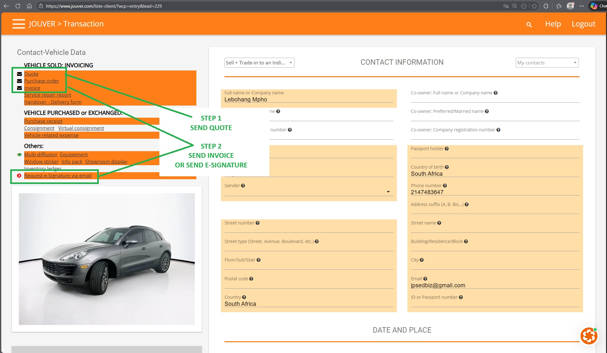Viewport: 607px width, 353px height.
Task: Open the Handover - Delivery form link
Action: (x=53, y=102)
